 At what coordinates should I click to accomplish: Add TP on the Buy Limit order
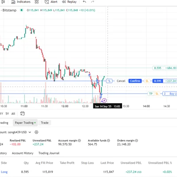[x=151, y=94]
